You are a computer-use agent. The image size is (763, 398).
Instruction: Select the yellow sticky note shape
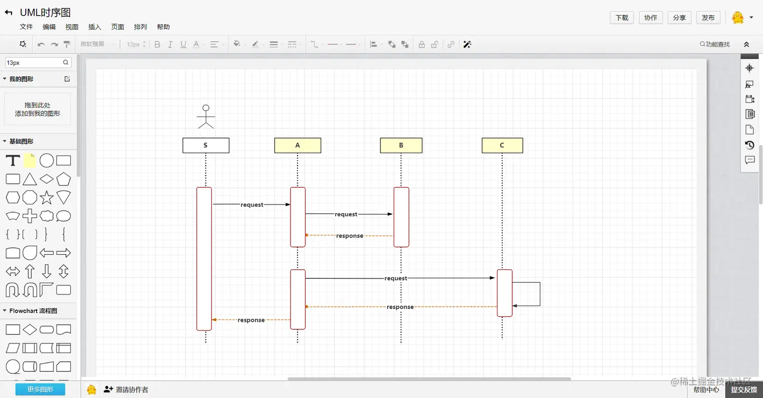(30, 161)
